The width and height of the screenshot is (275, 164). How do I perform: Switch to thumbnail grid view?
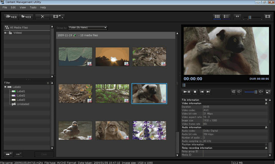(x=217, y=17)
